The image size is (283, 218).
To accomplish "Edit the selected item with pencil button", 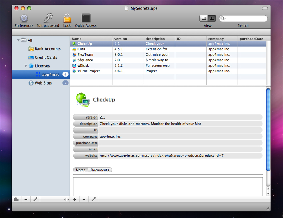I will pos(93,199).
